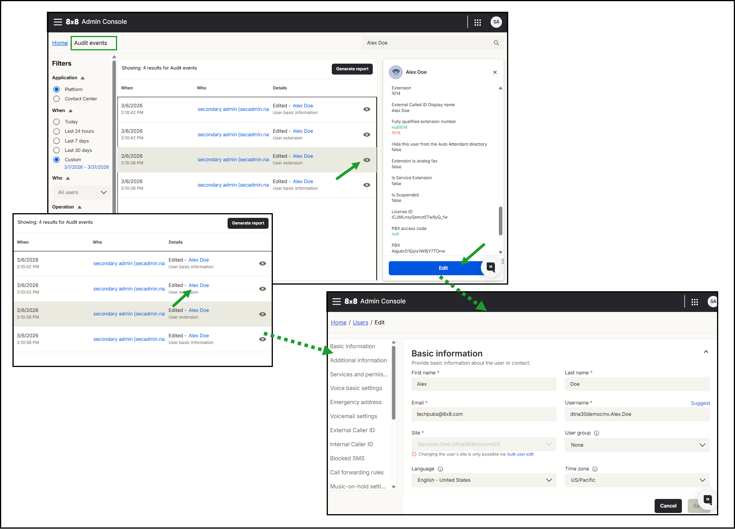Go to Voice basic settings section
Screen dimensions: 735x529
coord(356,388)
